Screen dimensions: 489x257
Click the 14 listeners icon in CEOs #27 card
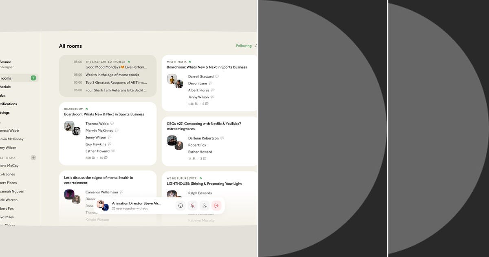click(194, 159)
